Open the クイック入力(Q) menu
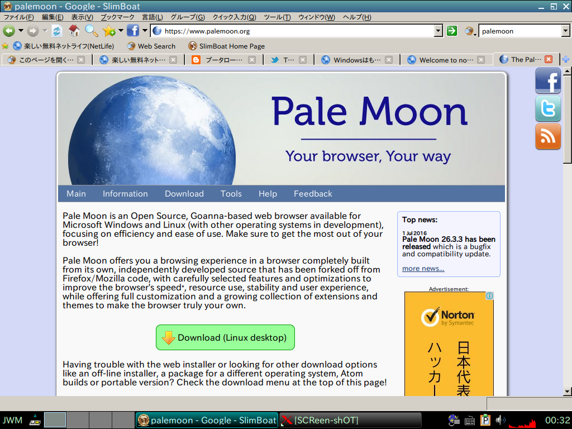 click(x=234, y=17)
